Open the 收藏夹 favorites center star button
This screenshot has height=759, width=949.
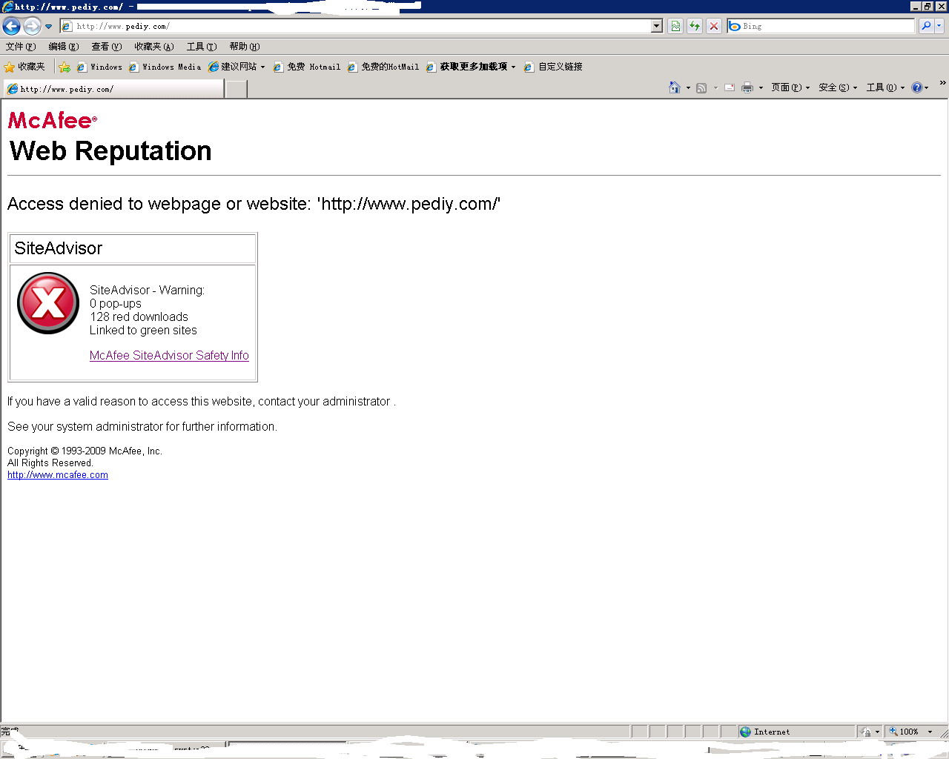coord(24,67)
